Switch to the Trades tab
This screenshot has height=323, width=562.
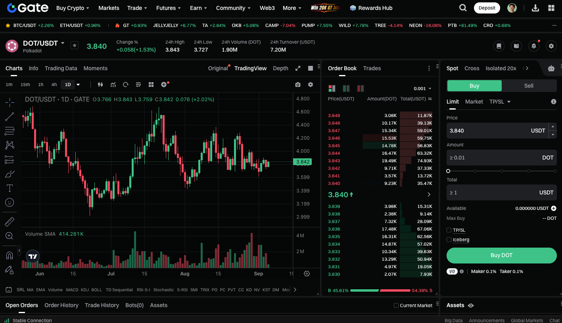(372, 68)
